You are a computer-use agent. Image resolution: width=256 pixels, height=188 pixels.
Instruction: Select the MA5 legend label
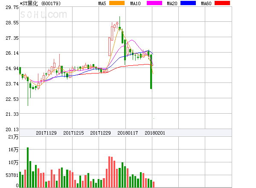[102, 3]
